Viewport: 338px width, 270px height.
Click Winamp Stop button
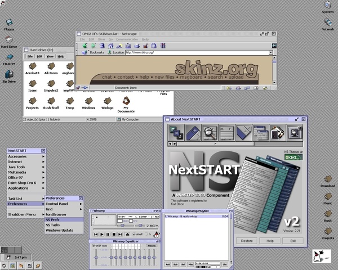[114, 234]
